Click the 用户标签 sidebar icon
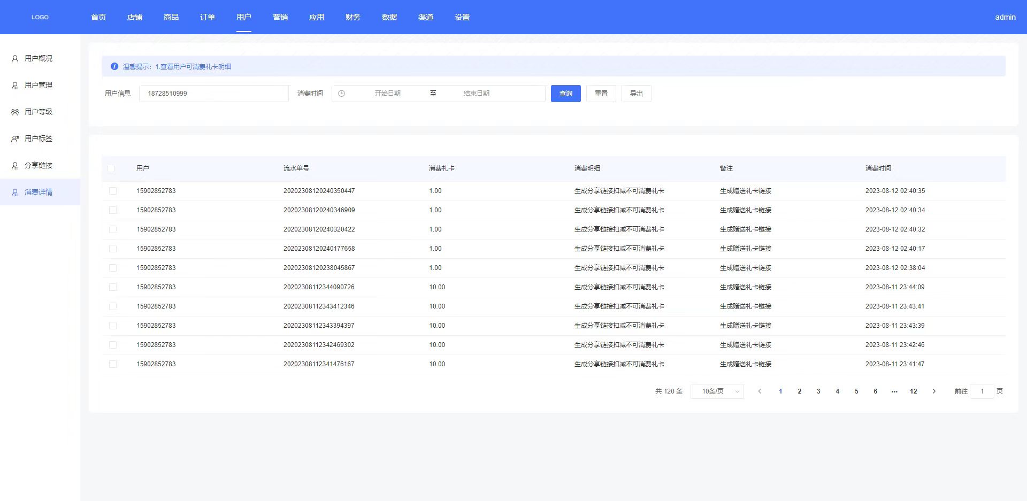This screenshot has width=1027, height=501. click(x=15, y=139)
